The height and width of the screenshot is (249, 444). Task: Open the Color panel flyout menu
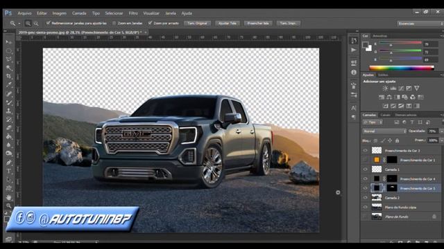[441, 36]
